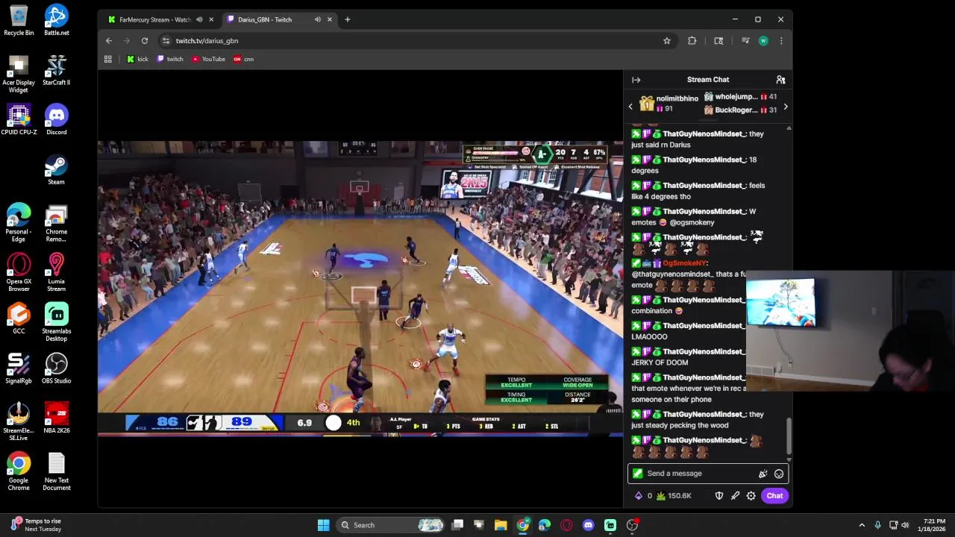
Task: Click BuckRoger leaderboard entry
Action: (740, 110)
